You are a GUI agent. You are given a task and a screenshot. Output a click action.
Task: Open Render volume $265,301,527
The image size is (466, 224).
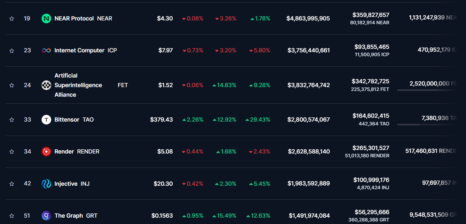371,148
